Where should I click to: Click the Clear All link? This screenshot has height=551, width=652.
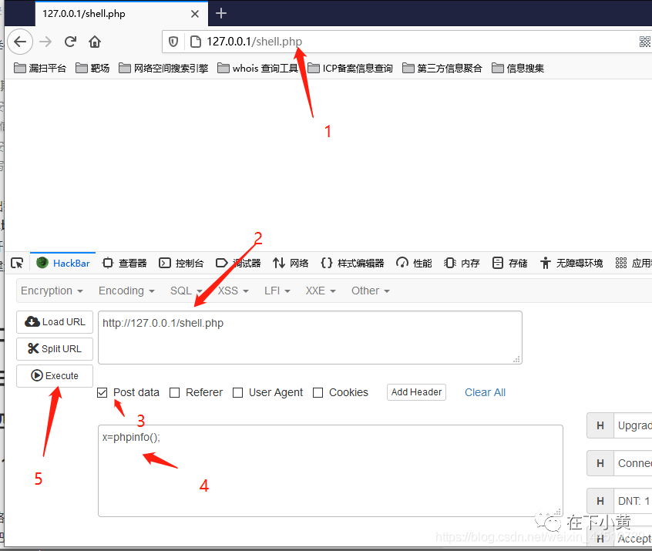(485, 392)
